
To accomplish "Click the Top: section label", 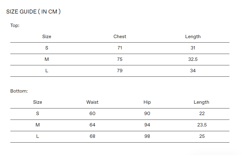I will pyautogui.click(x=15, y=25).
